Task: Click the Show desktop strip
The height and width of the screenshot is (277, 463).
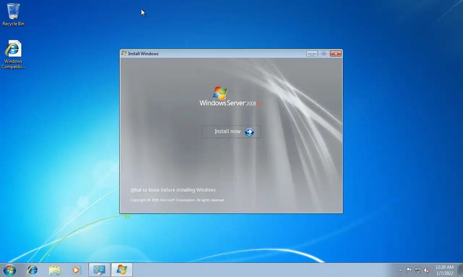Action: pos(460,270)
